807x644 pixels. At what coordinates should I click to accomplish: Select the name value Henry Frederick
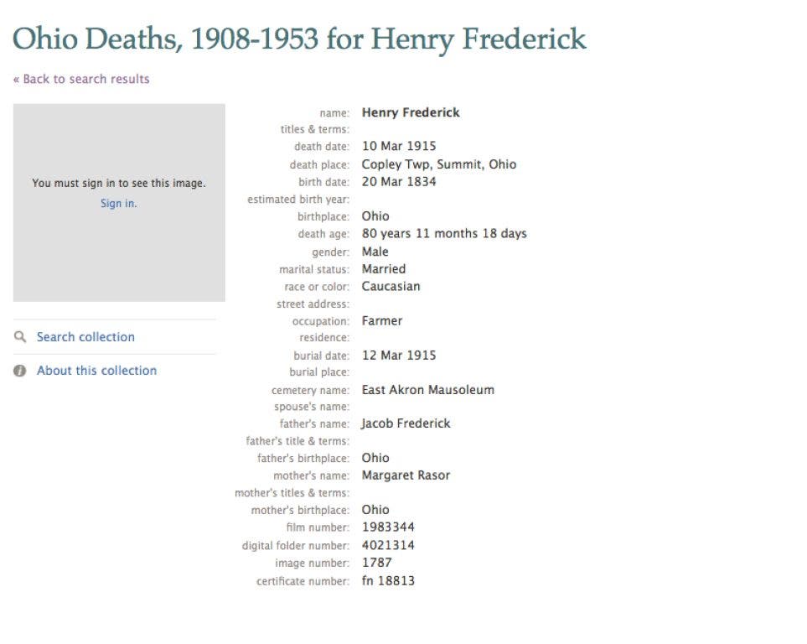coord(411,112)
